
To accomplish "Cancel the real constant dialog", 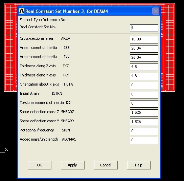I will click(x=106, y=165).
